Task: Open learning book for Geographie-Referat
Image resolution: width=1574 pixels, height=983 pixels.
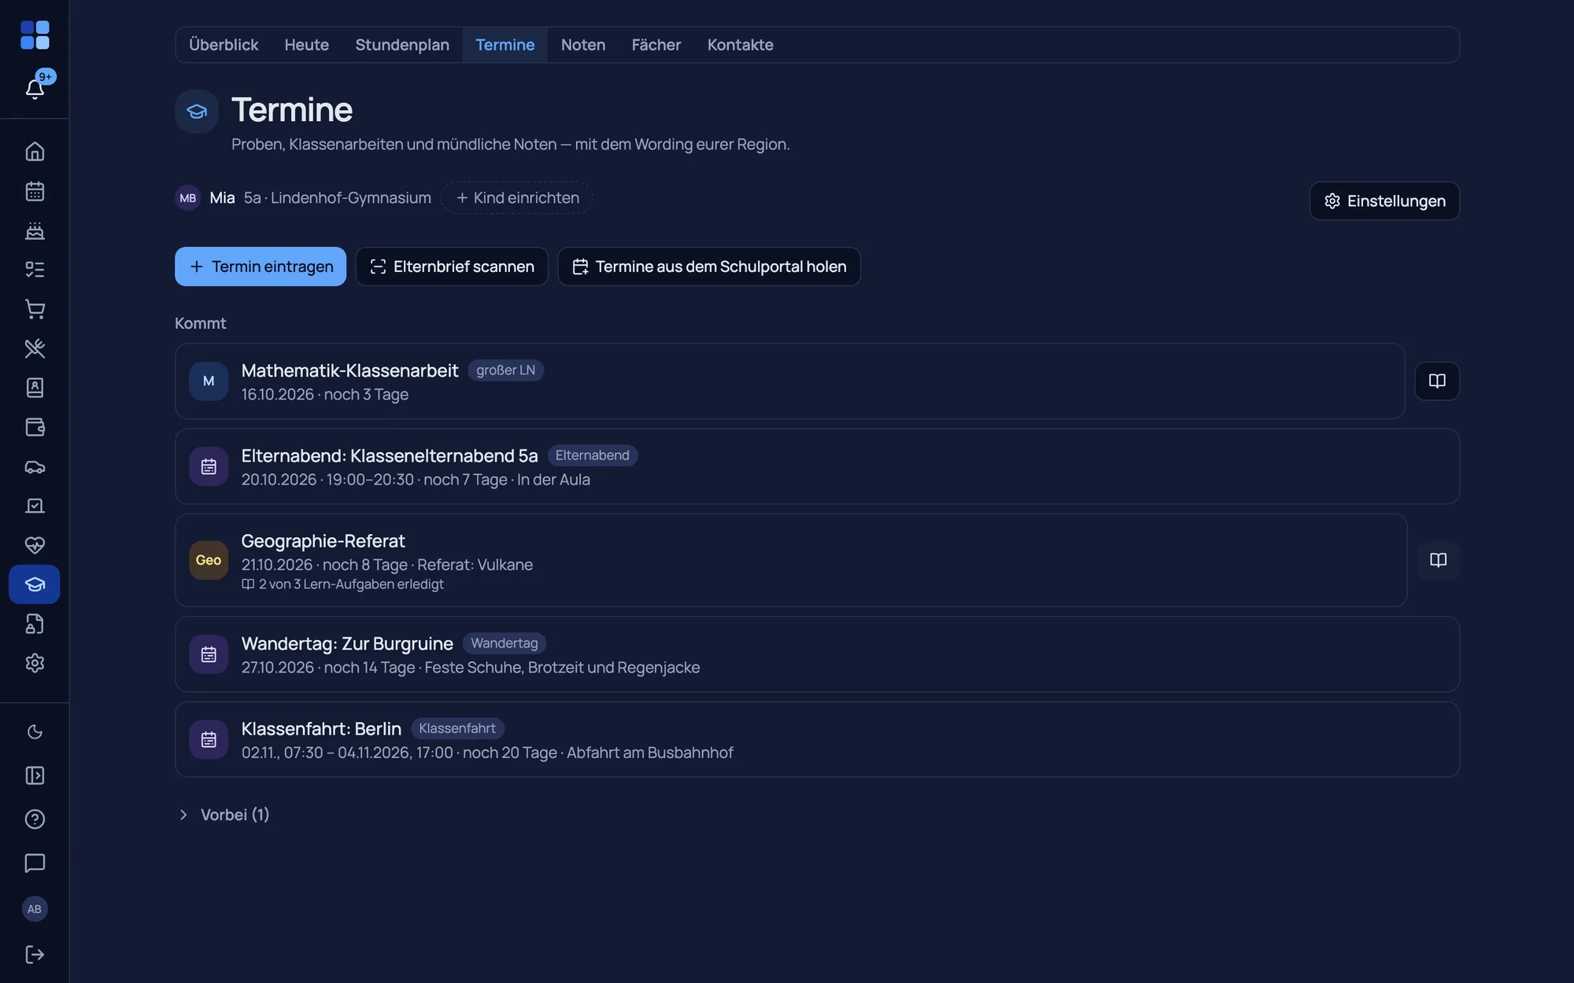Action: tap(1438, 560)
